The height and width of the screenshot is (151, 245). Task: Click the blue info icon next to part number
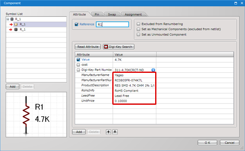pos(153,70)
